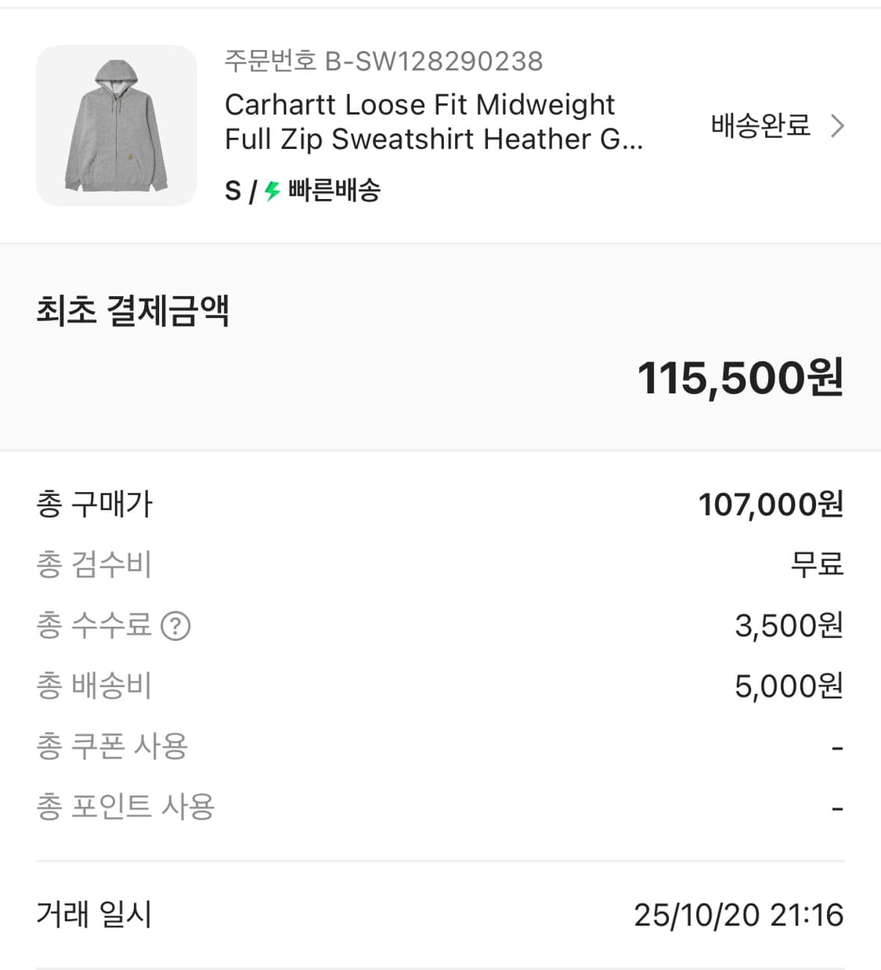881x970 pixels.
Task: Tap the 3,500원 fee amount
Action: [x=789, y=626]
